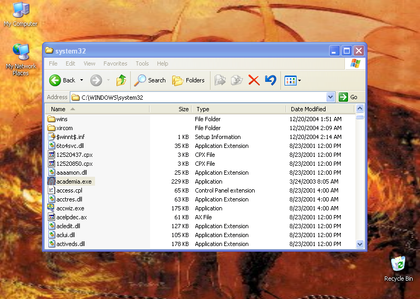Viewport: 420px width, 299px height.
Task: Click the blue Undo arrow icon
Action: (x=270, y=80)
